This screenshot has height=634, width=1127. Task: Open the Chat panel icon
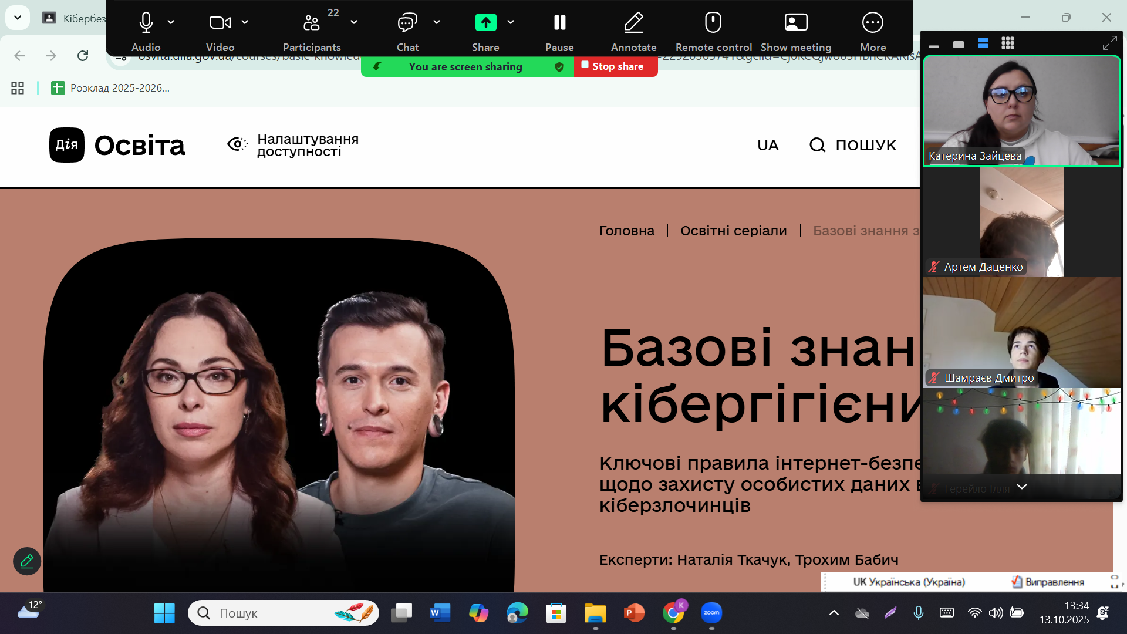click(407, 23)
